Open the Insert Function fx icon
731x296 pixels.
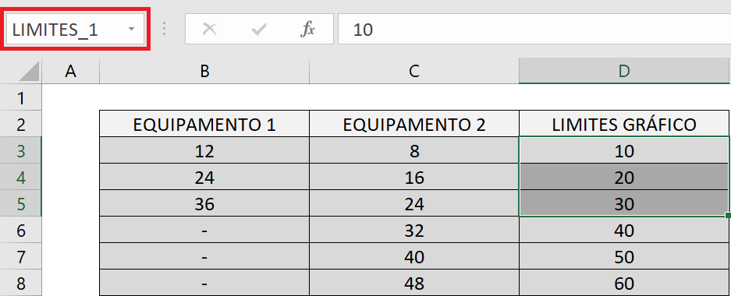(x=307, y=30)
